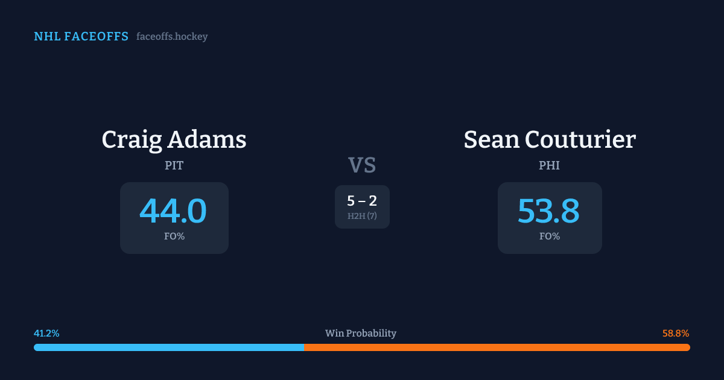Image resolution: width=724 pixels, height=380 pixels.
Task: Click the VS text between players
Action: pos(362,165)
